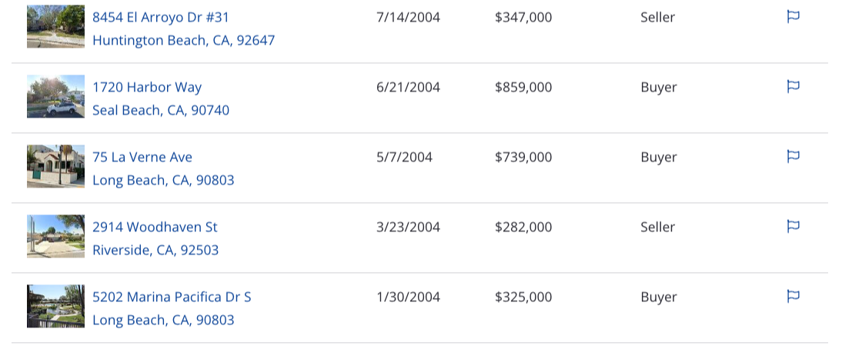Select the Seal Beach, CA, 90740 link
This screenshot has width=842, height=349.
click(161, 111)
